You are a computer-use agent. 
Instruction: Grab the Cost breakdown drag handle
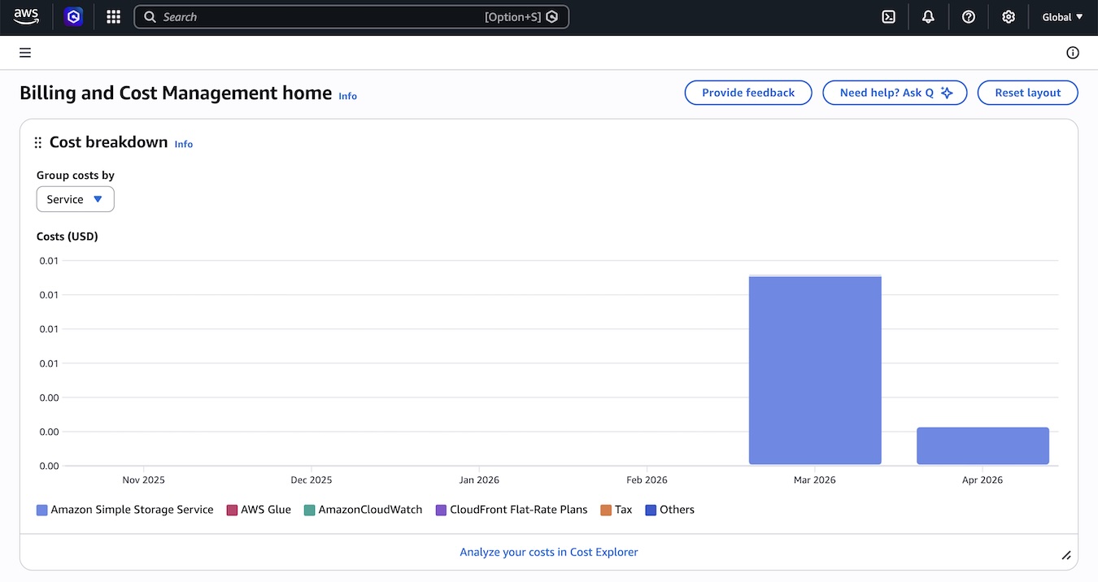coord(37,143)
